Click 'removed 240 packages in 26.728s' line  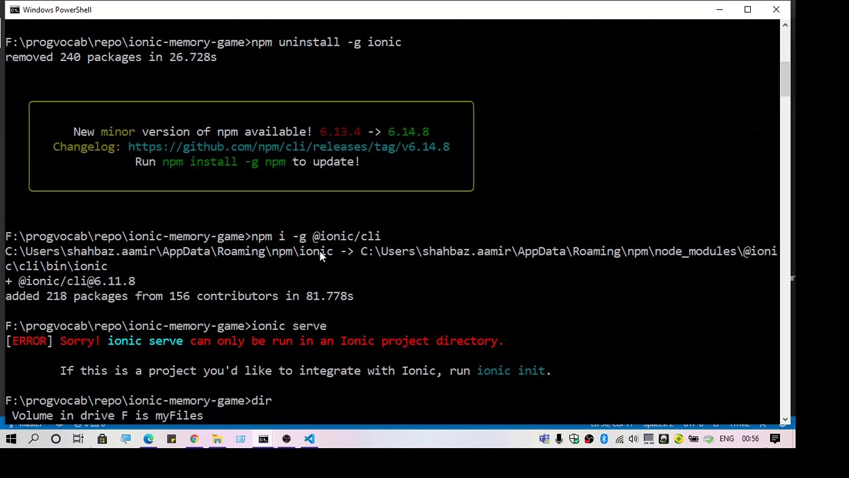[x=111, y=57]
